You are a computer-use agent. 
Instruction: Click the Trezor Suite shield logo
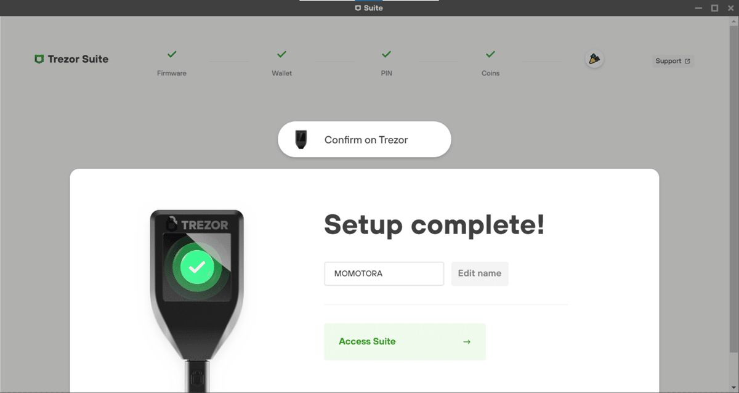pos(39,59)
